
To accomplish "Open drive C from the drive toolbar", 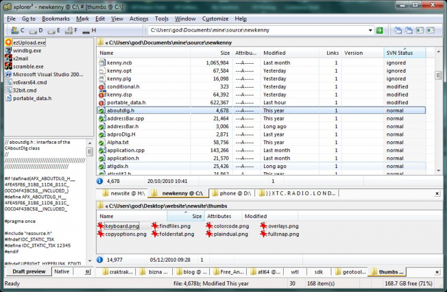I will click(x=17, y=30).
